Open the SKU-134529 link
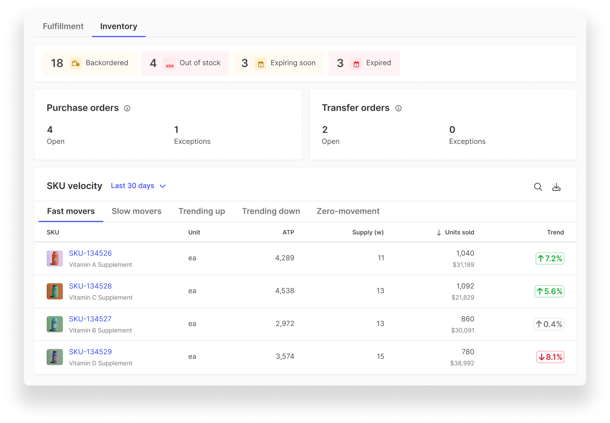 coord(90,352)
